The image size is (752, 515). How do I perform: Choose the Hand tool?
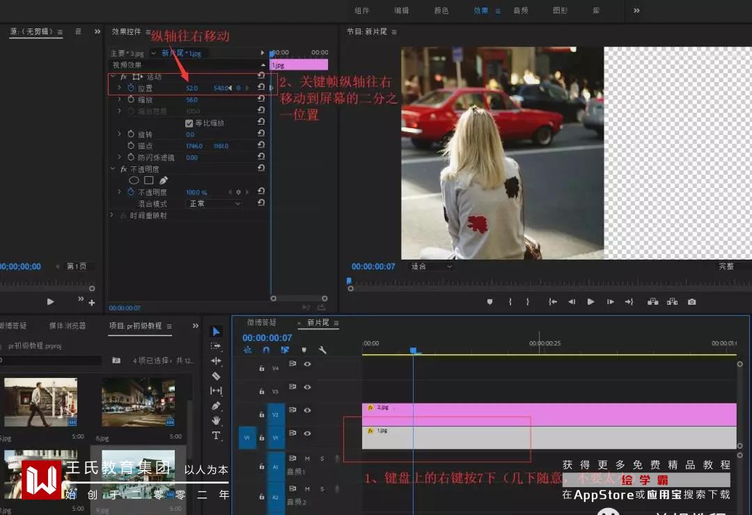tap(216, 420)
